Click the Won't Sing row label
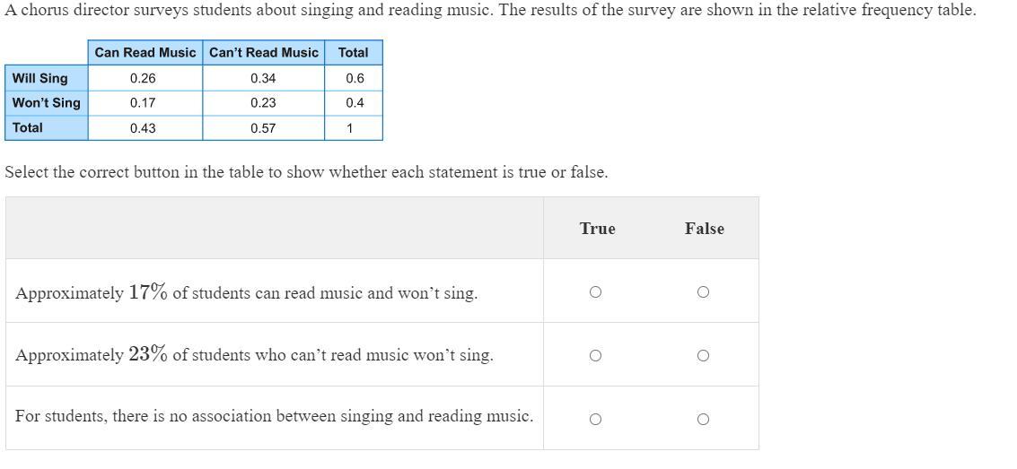The height and width of the screenshot is (469, 1017). tap(47, 103)
